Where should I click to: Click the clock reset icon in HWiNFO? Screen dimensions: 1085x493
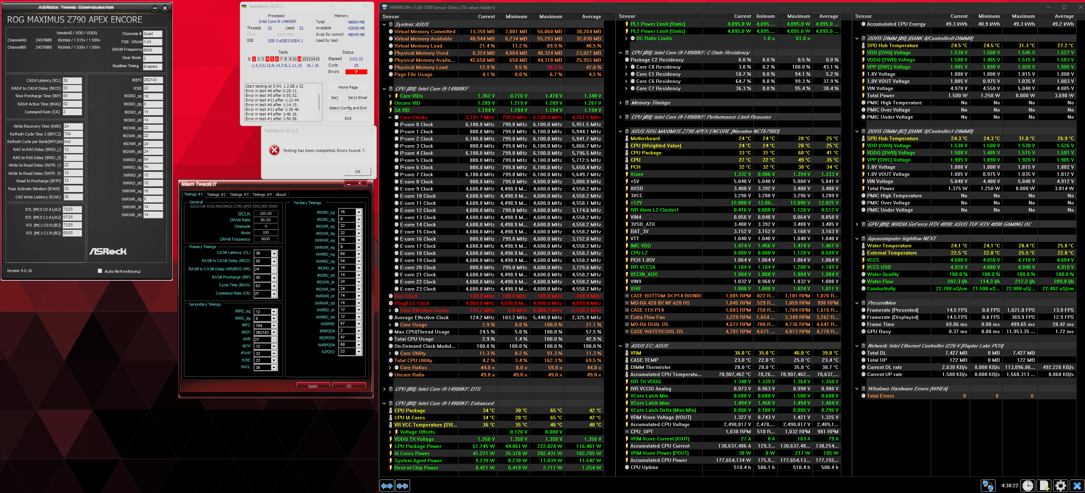(1028, 485)
